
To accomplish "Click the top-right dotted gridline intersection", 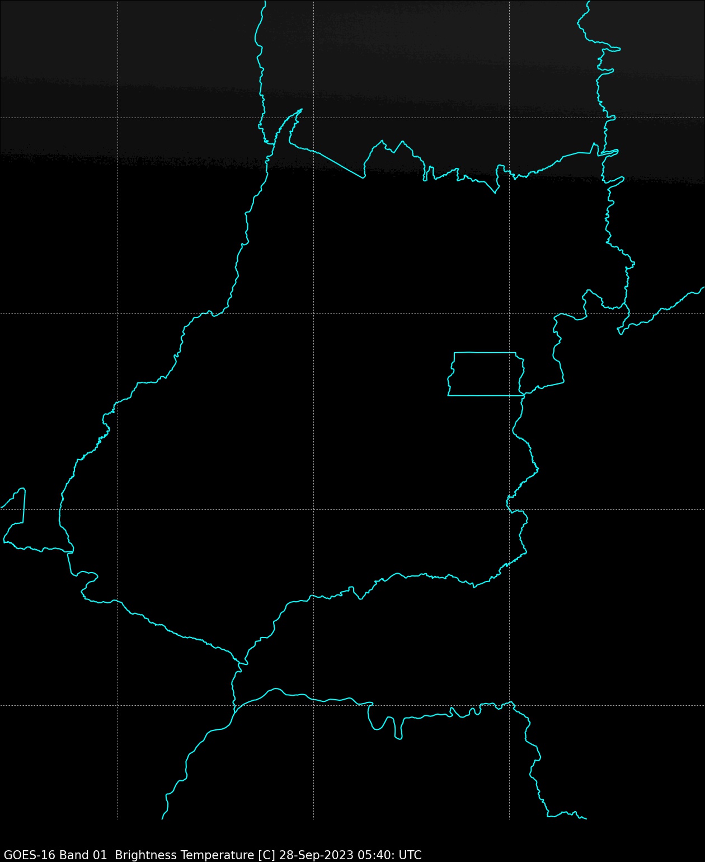I will [509, 118].
